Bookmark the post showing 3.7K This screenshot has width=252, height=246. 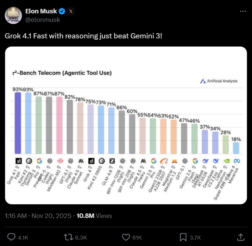click(x=183, y=237)
